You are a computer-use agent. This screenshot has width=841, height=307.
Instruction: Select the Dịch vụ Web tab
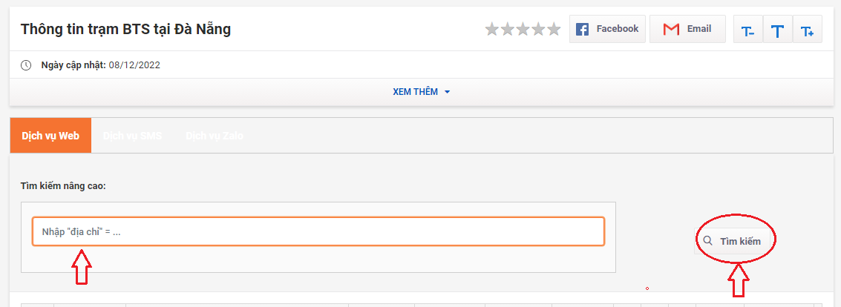50,136
